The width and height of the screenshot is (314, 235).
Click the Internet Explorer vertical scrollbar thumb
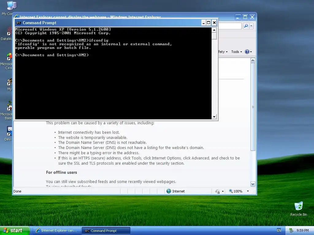pyautogui.click(x=253, y=107)
